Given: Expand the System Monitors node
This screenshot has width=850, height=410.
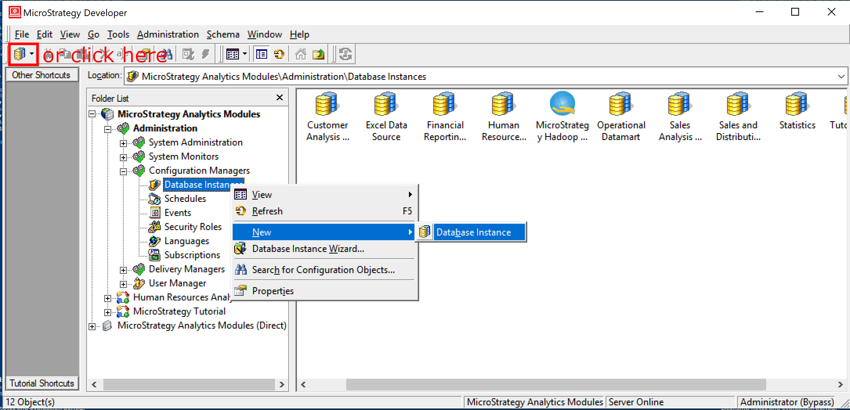Looking at the screenshot, I should pos(123,157).
